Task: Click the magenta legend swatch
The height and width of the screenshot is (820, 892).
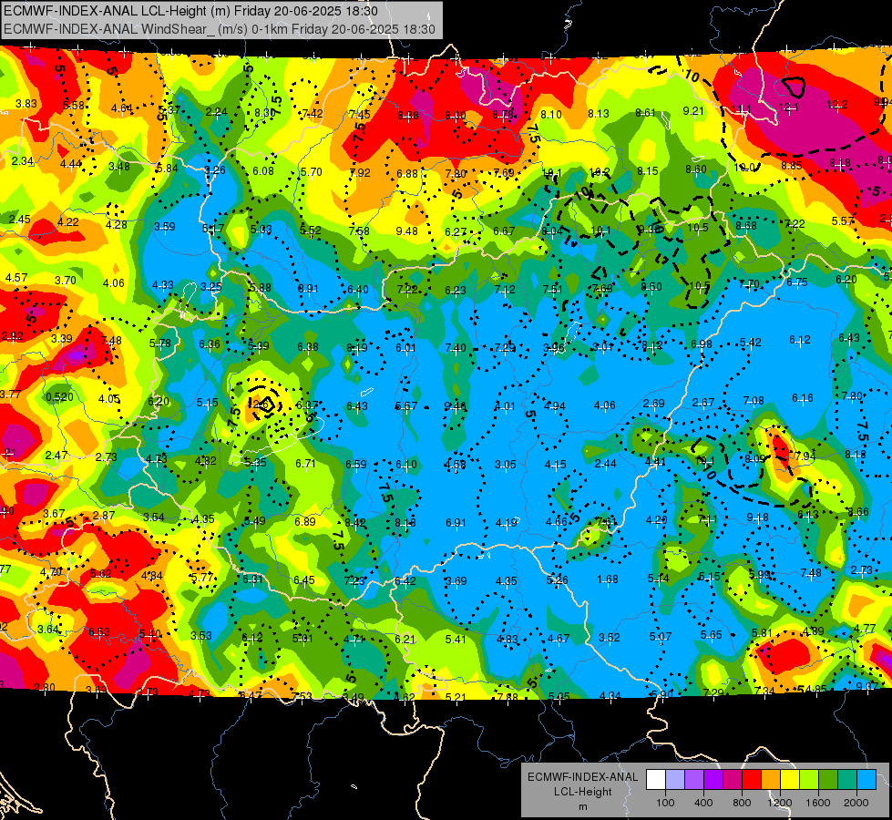Action: coord(733,780)
